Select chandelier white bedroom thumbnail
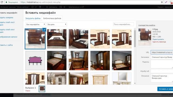173x97 pixels. (57, 78)
